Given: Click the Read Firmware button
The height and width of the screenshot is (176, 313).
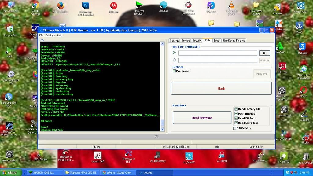Looking at the screenshot, I should pyautogui.click(x=202, y=118).
